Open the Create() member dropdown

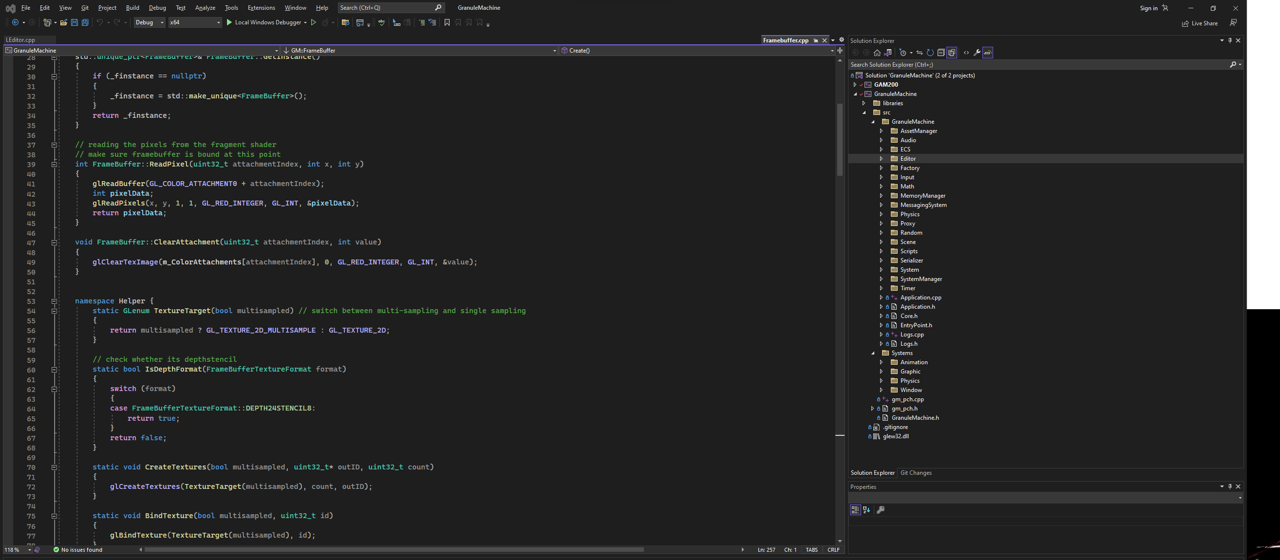[697, 51]
